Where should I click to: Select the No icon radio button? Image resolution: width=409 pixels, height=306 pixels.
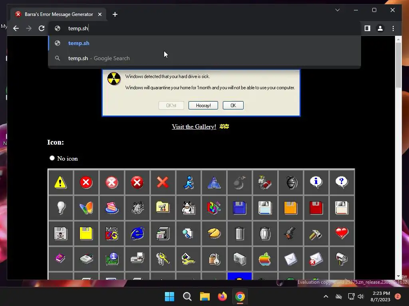tap(52, 158)
